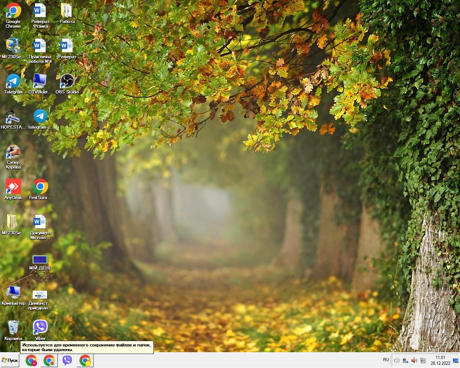Open taskbar Chrome with the yellow badge
Screen dimensions: 460x368
point(85,360)
